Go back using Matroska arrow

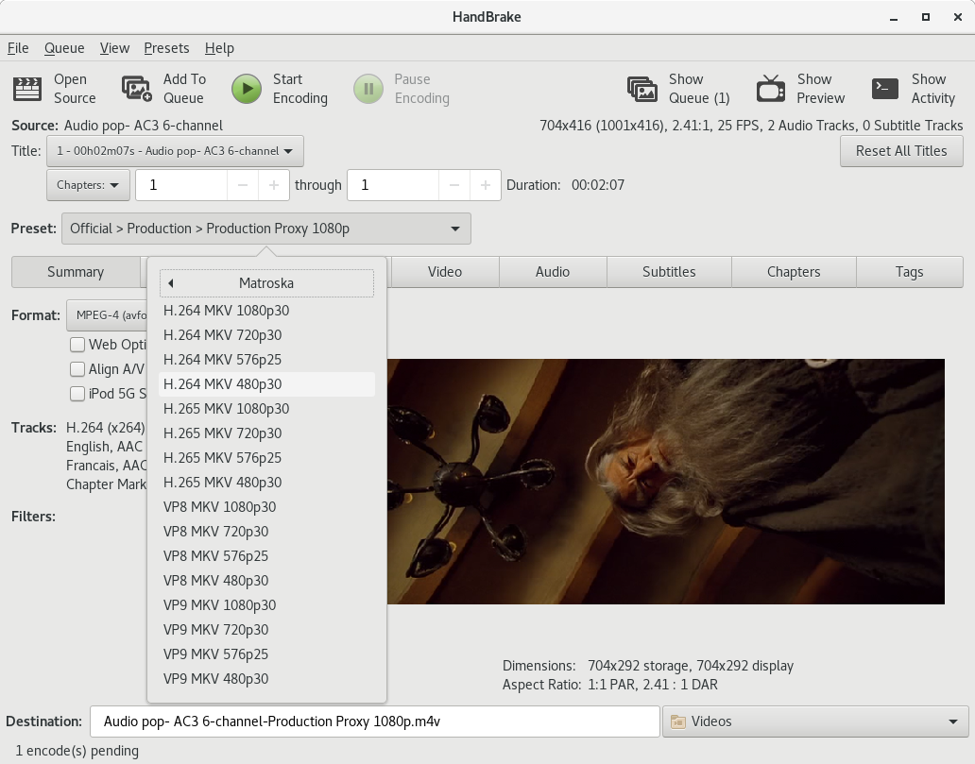[x=170, y=283]
